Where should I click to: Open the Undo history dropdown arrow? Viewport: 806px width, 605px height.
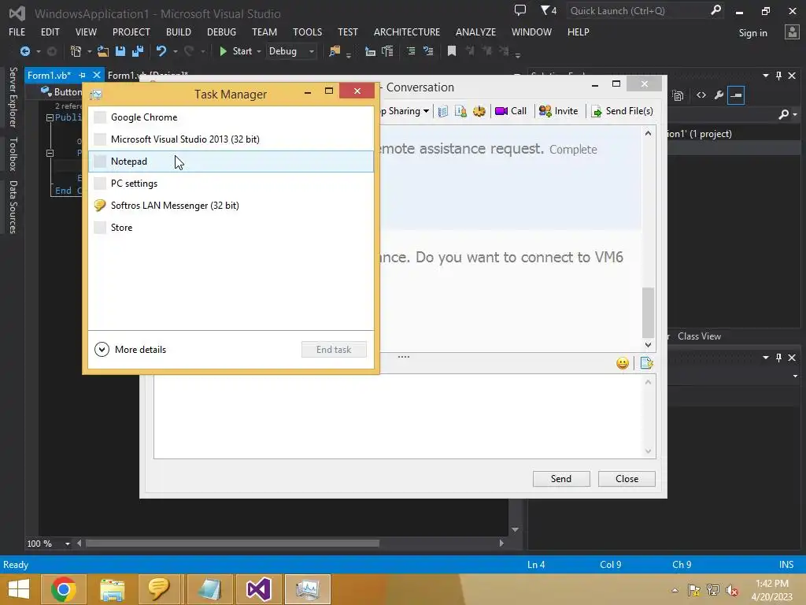click(x=176, y=51)
